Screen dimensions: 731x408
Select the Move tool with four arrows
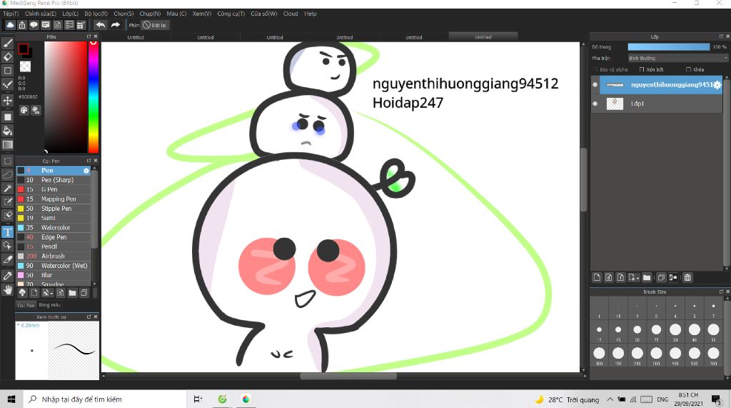[7, 100]
